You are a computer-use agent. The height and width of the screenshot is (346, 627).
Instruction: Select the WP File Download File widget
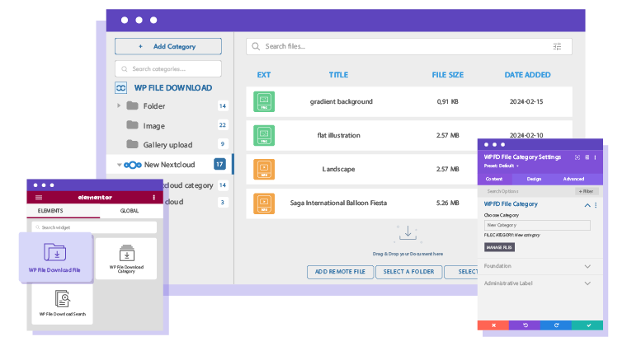click(54, 257)
